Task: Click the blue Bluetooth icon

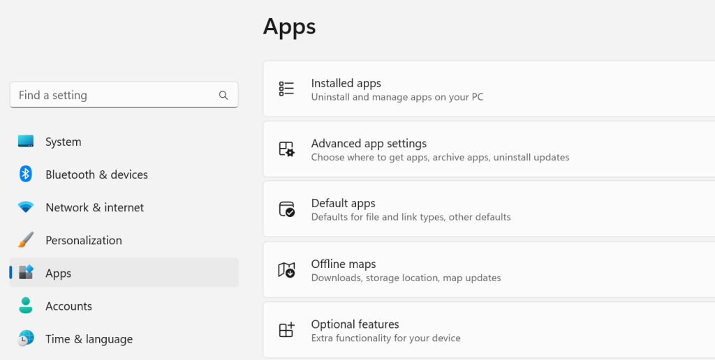Action: coord(26,174)
